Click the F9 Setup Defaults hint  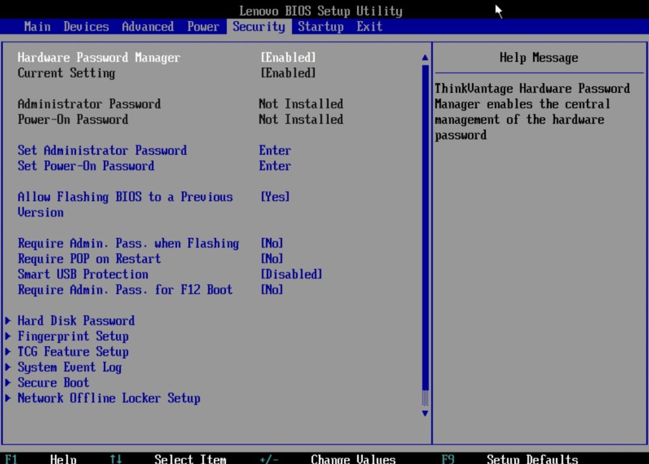pos(510,459)
